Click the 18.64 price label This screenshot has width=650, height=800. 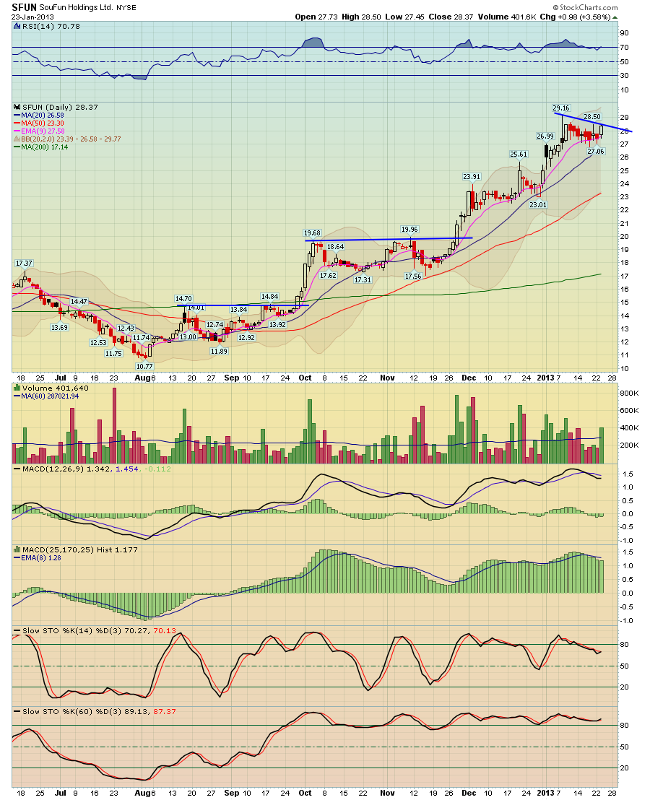tap(336, 246)
